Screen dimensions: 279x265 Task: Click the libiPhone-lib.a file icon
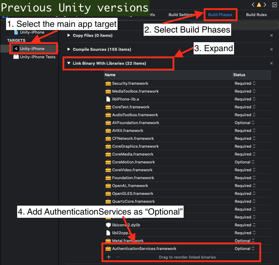coord(108,99)
